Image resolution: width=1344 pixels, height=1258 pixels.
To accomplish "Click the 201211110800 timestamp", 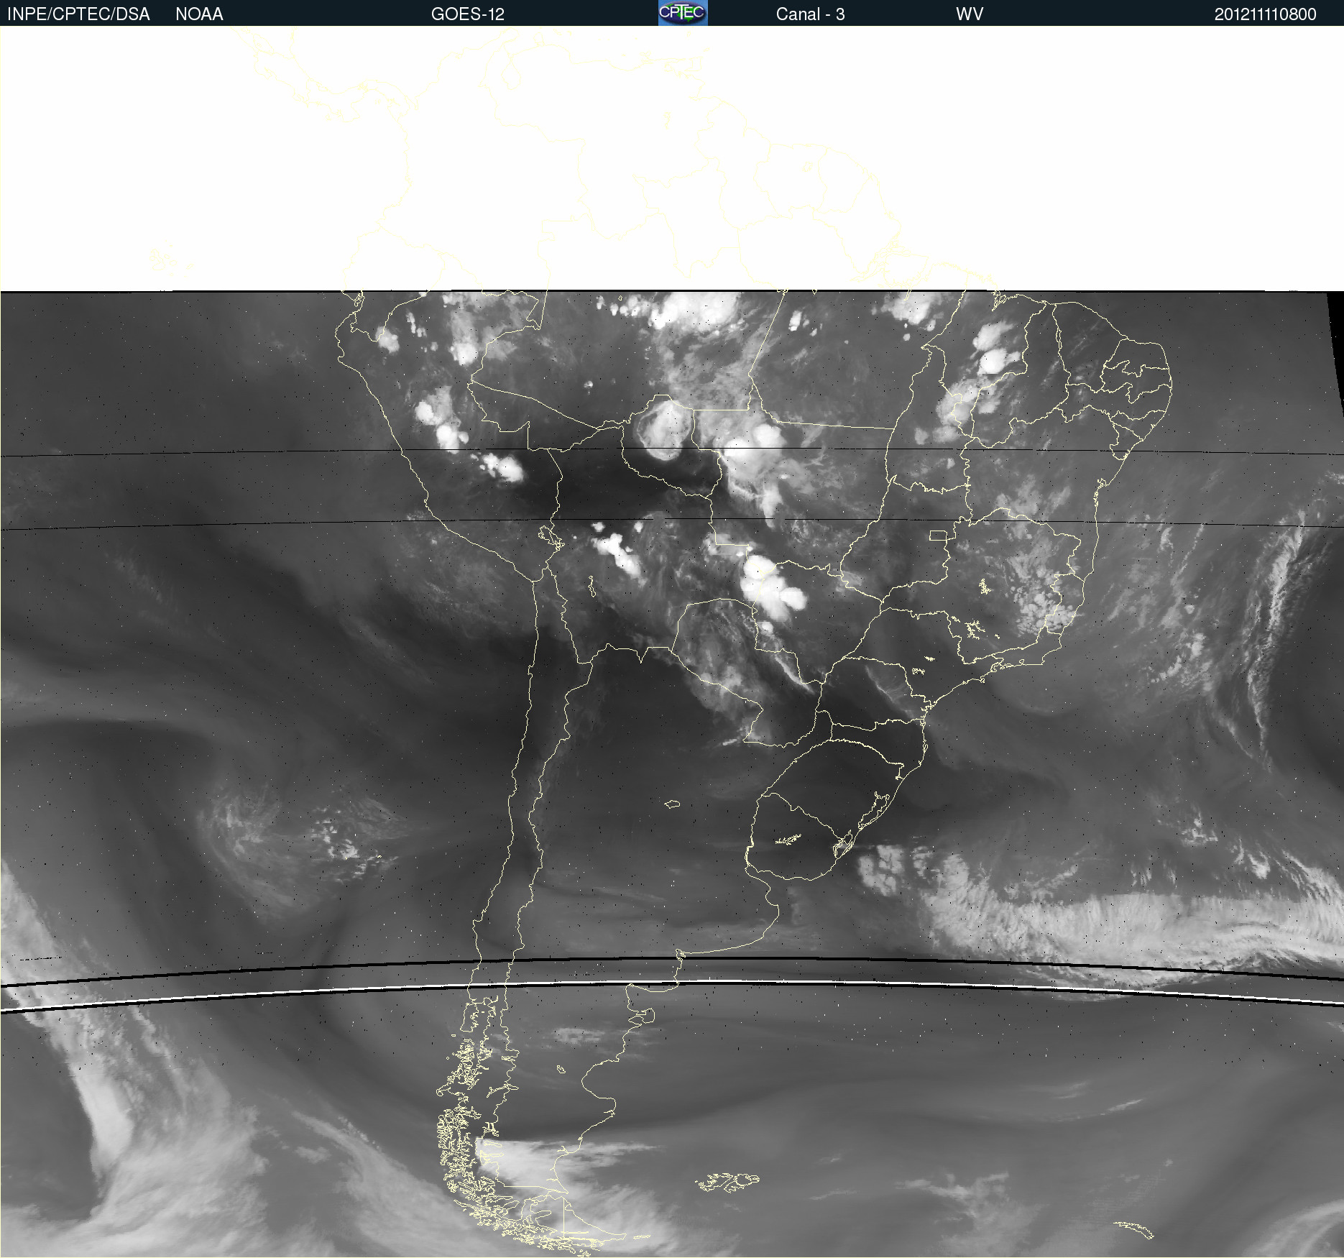I will tap(1265, 14).
